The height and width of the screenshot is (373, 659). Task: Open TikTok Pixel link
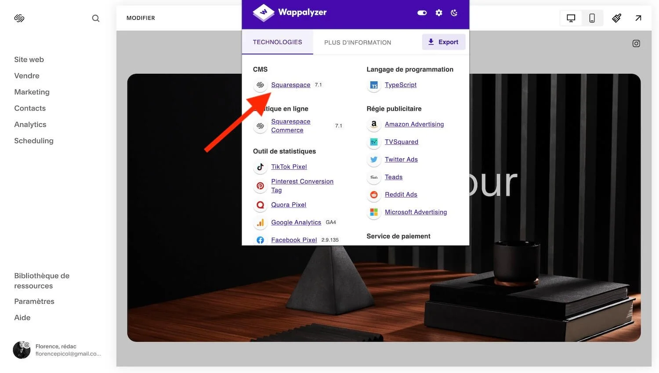289,167
